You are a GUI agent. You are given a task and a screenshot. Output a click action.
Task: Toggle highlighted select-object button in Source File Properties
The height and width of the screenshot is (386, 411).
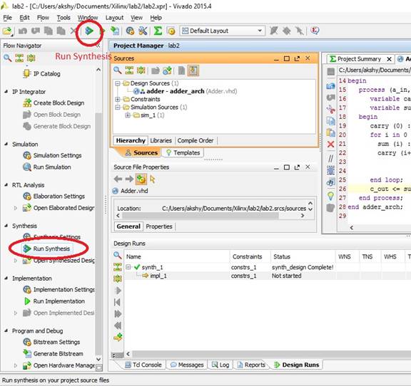141,179
